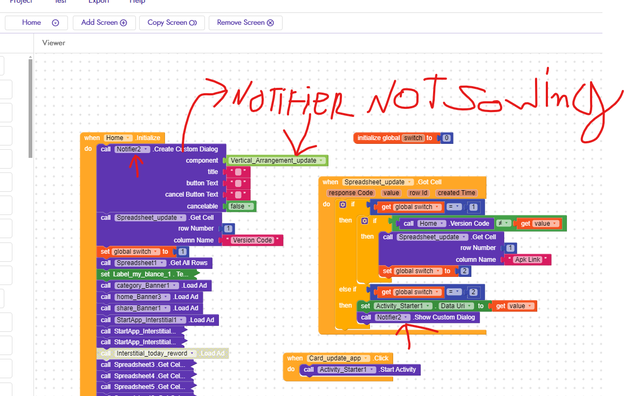This screenshot has height=396, width=624.
Task: Open share_Banner1 dropdown in Load Ad call
Action: [x=142, y=308]
